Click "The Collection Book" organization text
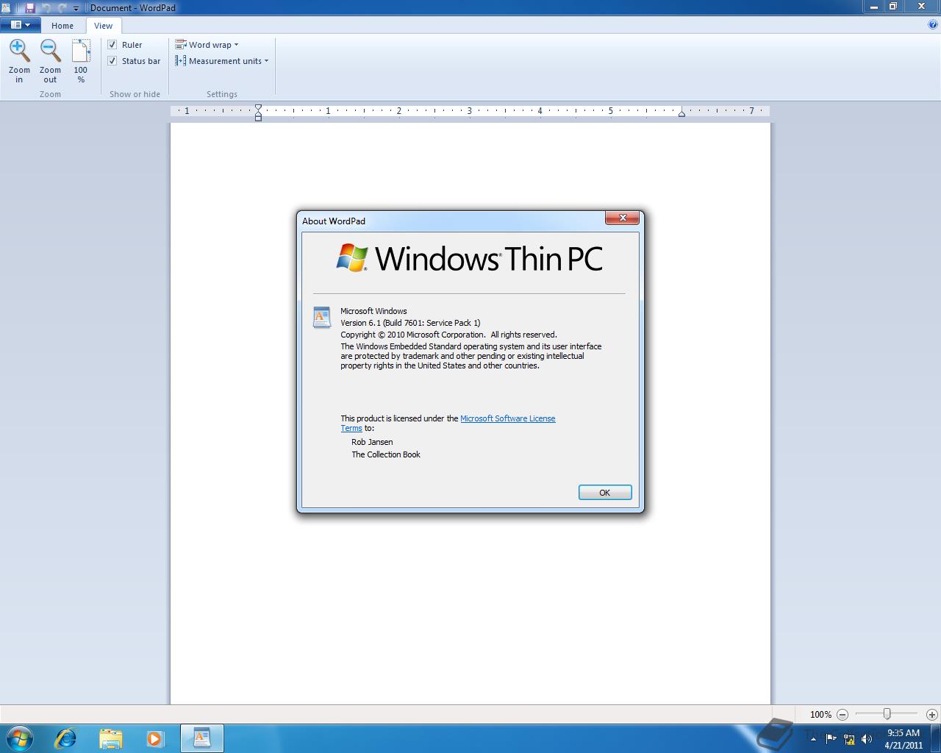The width and height of the screenshot is (941, 753). pos(386,454)
